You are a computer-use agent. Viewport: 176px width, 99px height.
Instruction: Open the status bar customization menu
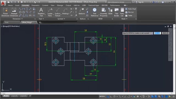tap(174, 97)
